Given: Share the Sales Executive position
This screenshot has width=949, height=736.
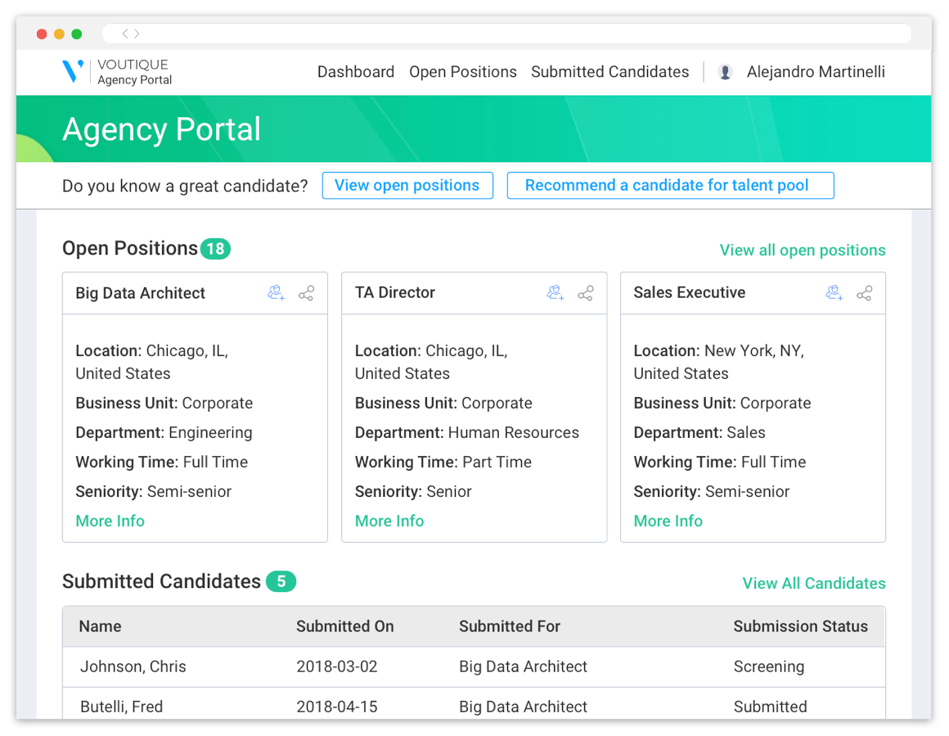Looking at the screenshot, I should tap(864, 294).
